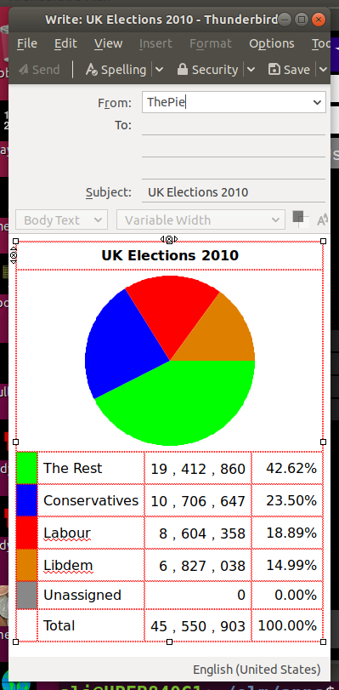Click the Spelling check toolbar button
Screen dimensions: 339x690
116,70
